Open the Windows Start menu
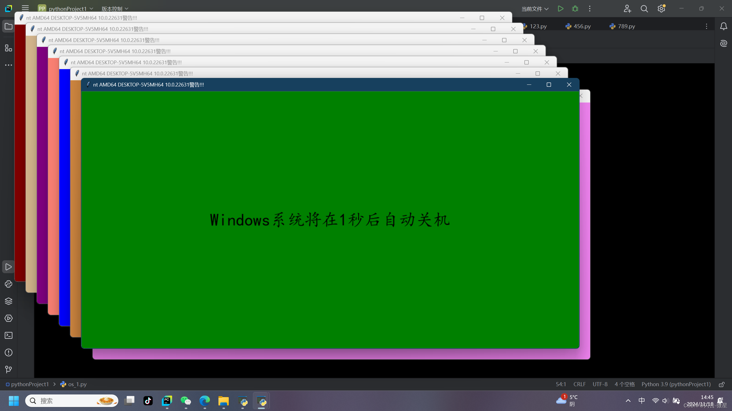The height and width of the screenshot is (411, 732). pyautogui.click(x=13, y=401)
